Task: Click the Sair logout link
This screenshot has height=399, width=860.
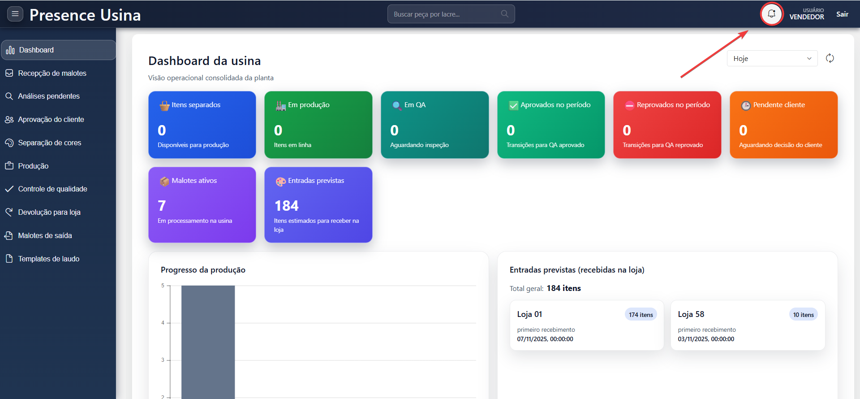Action: tap(842, 14)
